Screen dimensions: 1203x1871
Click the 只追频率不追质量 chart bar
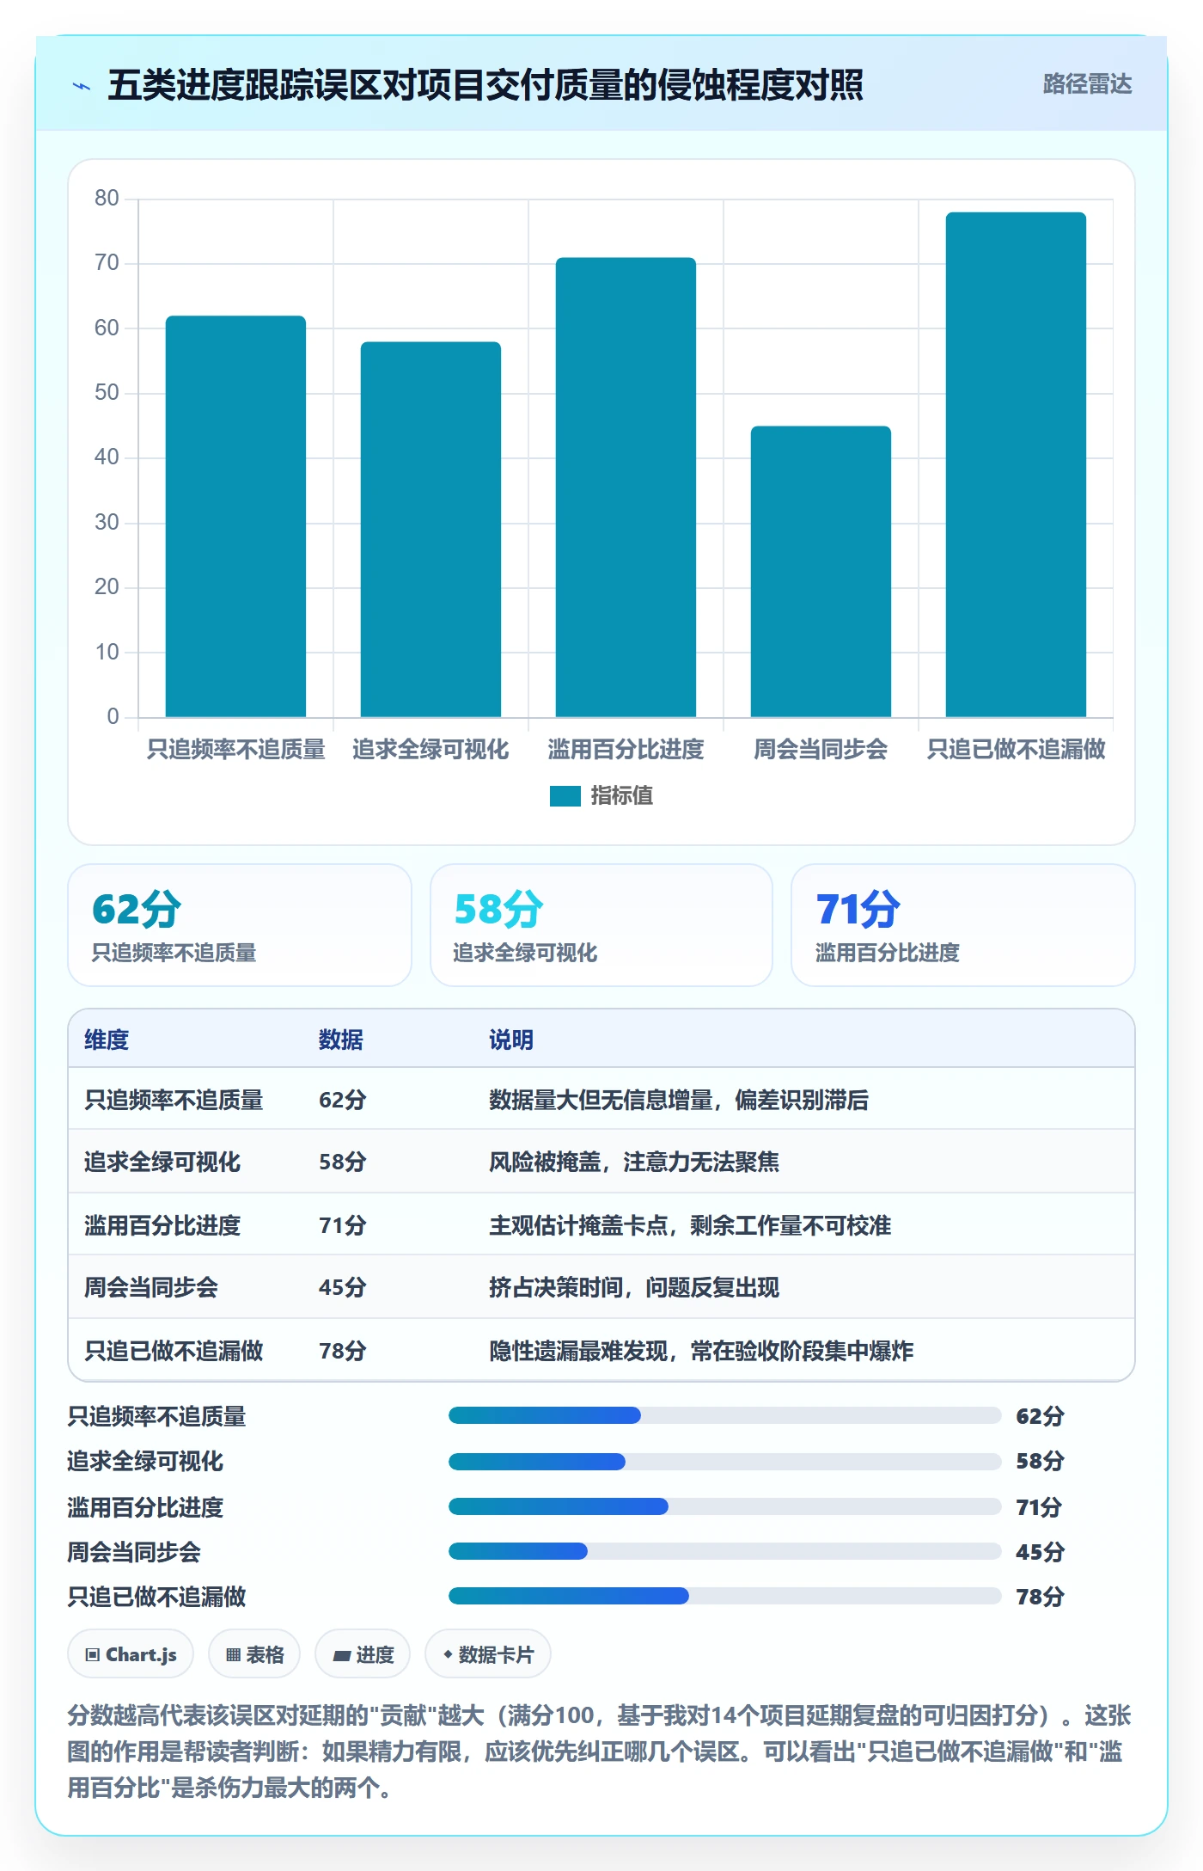pos(235,516)
